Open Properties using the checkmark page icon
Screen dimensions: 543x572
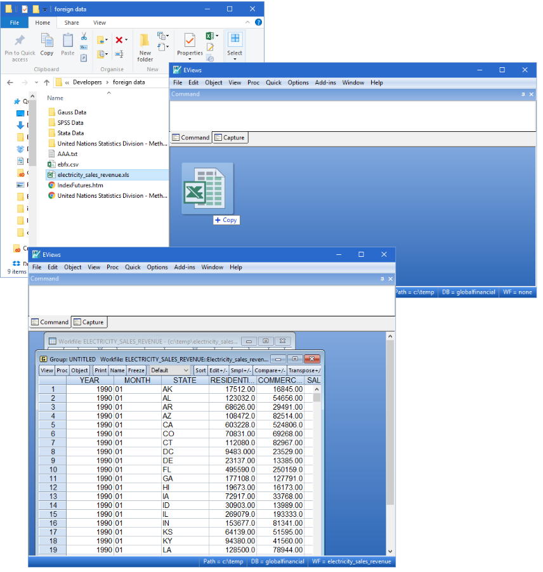[190, 40]
